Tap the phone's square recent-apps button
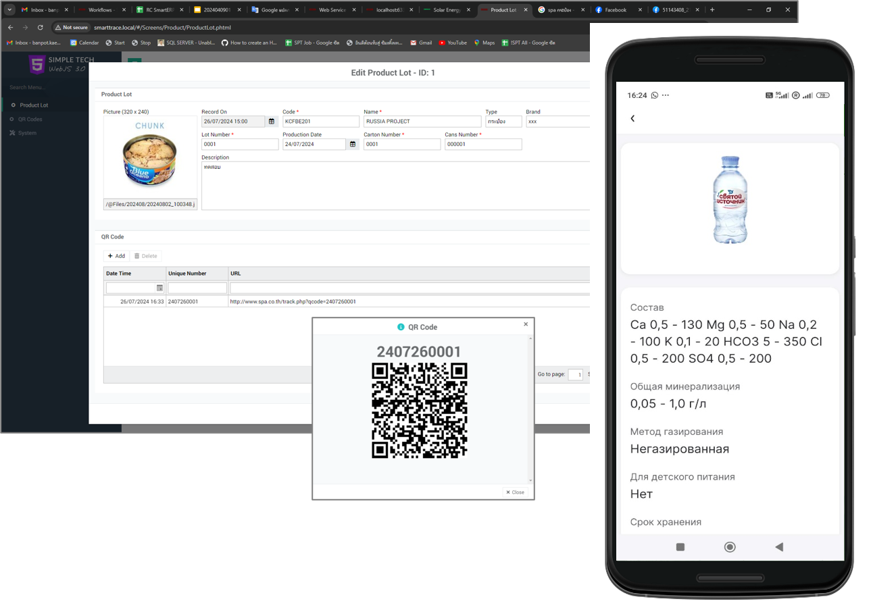 pyautogui.click(x=680, y=547)
